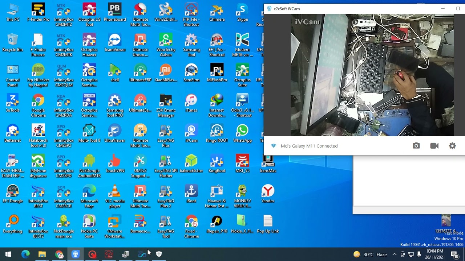Viewport: 465px width, 261px height.
Task: Open the balenaEtcher desktop icon
Action: 191,164
